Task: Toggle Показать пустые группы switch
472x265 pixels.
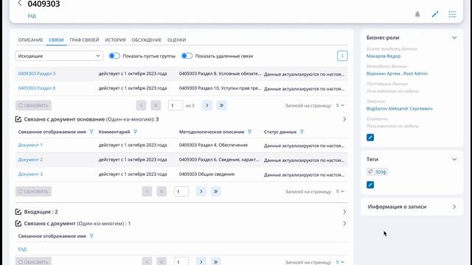Action: click(114, 56)
